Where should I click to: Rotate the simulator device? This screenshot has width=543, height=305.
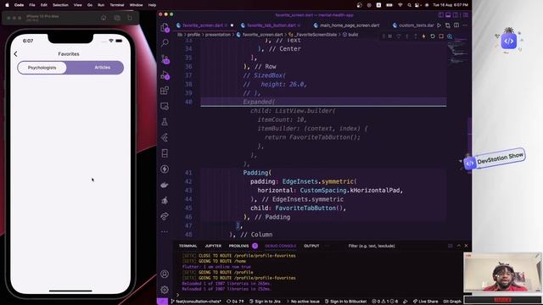(x=130, y=18)
